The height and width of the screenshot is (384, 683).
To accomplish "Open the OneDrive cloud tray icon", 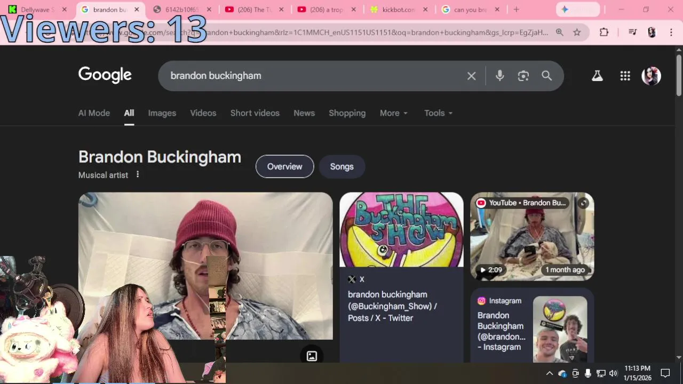I will pyautogui.click(x=562, y=373).
